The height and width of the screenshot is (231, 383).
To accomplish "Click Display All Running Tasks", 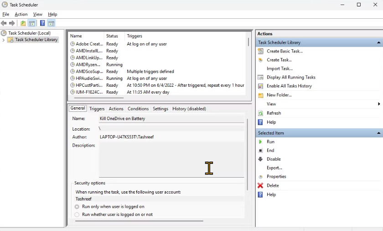I will pos(291,77).
